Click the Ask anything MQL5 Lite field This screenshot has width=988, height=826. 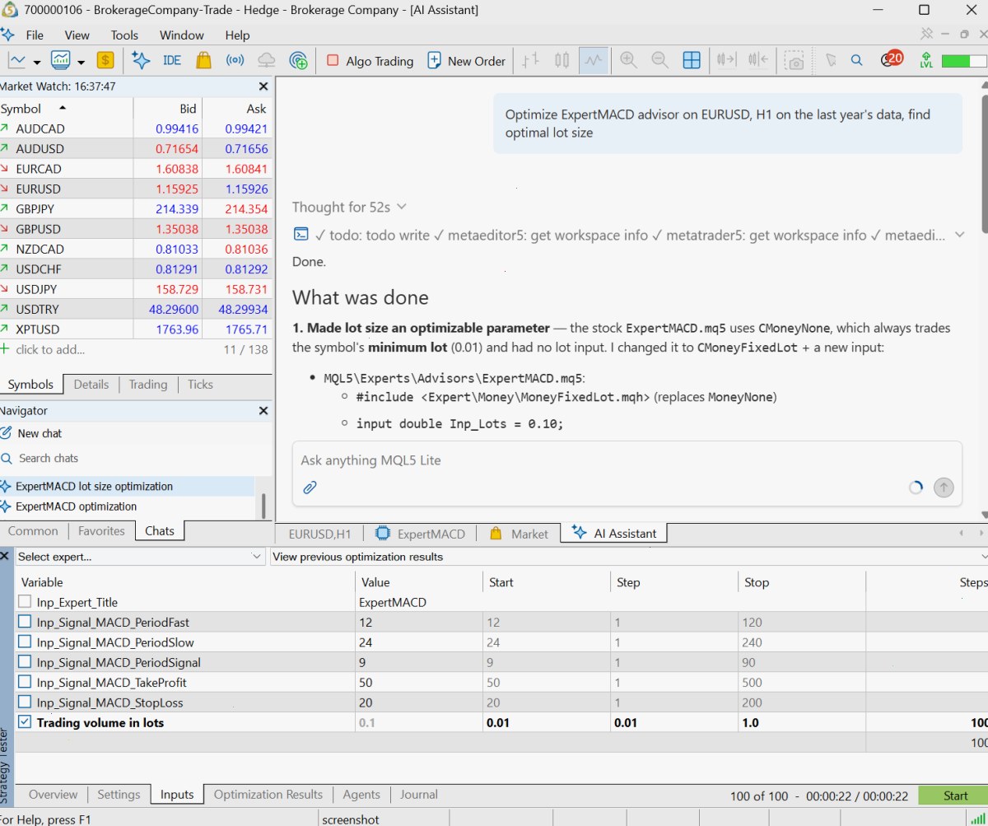pos(627,460)
